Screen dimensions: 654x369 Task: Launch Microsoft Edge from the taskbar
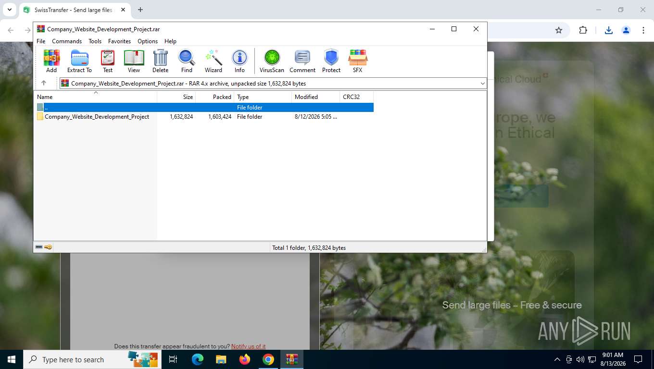(x=197, y=359)
